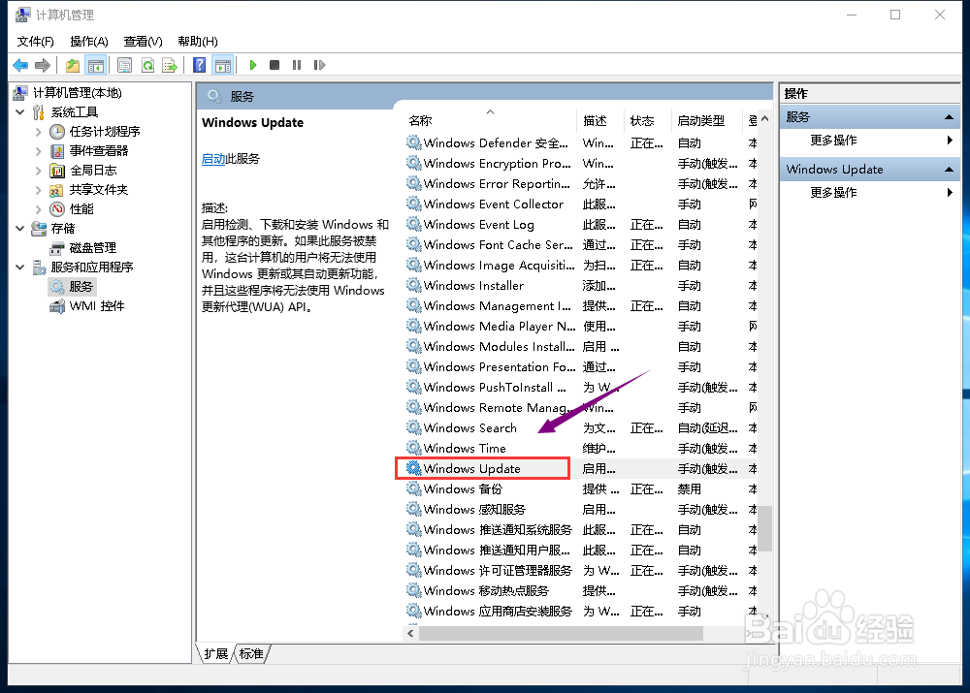The image size is (970, 693).
Task: Collapse the 服务和应用程序 tree node
Action: click(19, 268)
